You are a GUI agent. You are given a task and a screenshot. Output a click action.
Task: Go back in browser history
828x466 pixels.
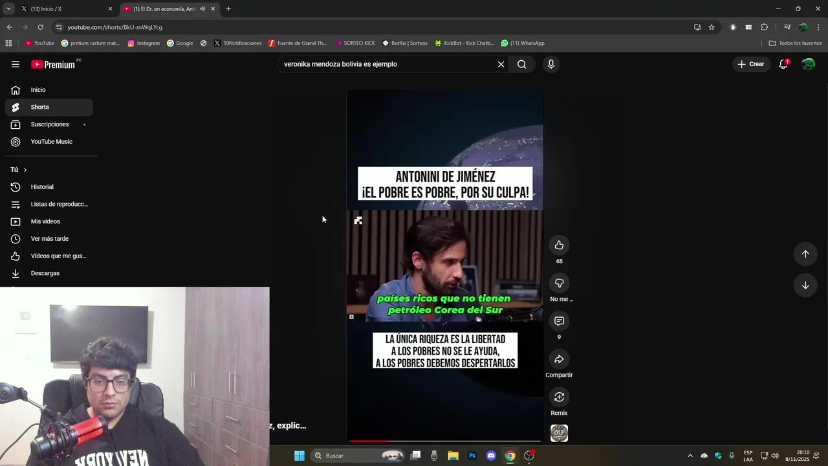tap(9, 27)
